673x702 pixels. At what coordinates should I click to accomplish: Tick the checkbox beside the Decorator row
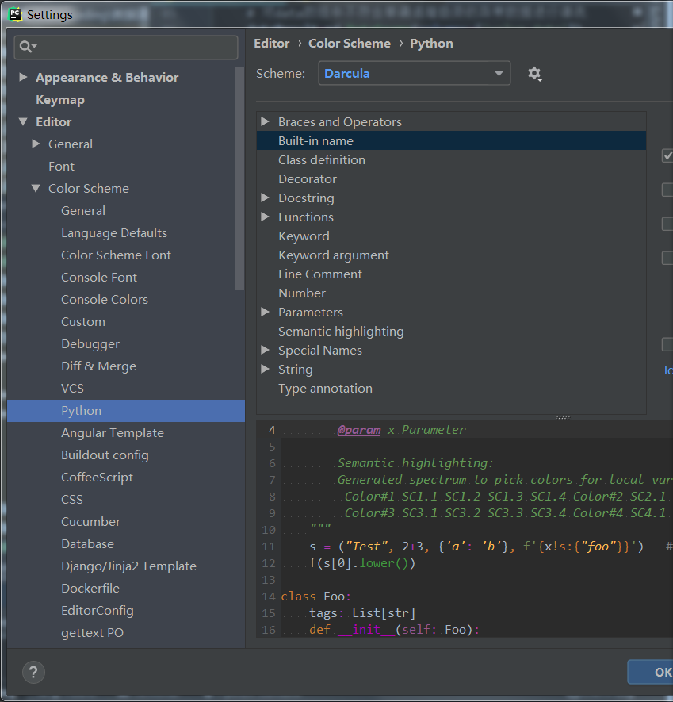click(x=667, y=190)
